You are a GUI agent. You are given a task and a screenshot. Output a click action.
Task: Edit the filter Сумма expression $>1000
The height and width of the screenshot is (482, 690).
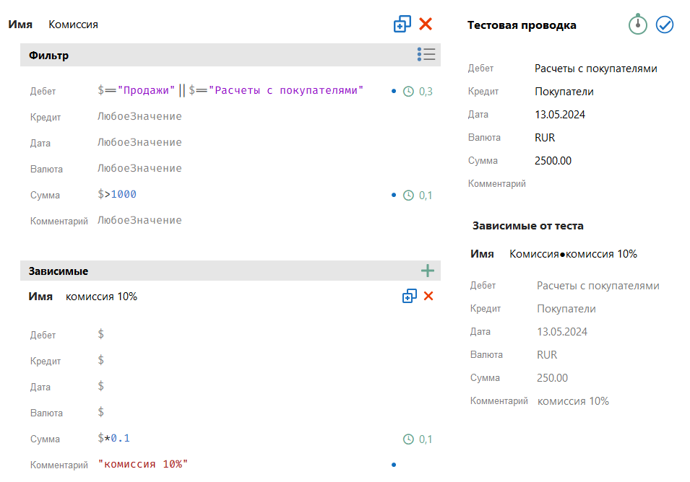[117, 194]
